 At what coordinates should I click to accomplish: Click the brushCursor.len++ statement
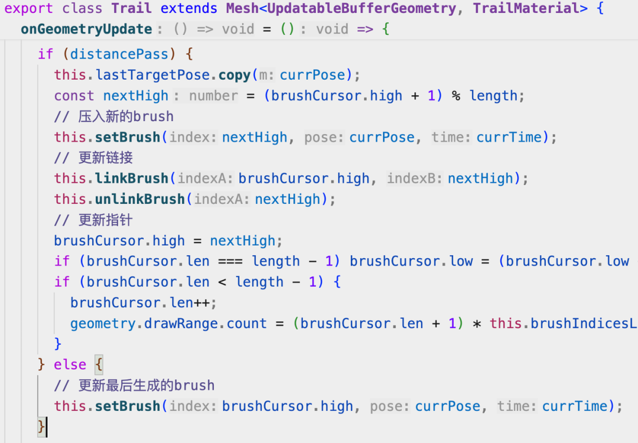pos(144,303)
